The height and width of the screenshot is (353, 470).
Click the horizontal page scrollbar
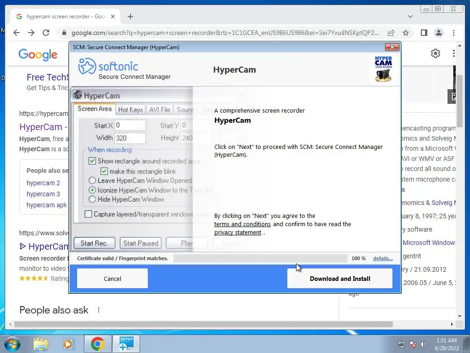click(x=203, y=324)
